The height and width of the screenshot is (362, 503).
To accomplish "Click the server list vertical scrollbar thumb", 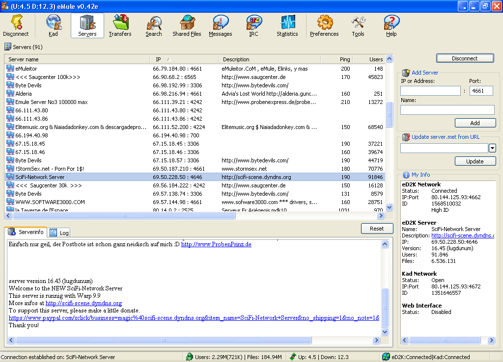I will tap(389, 114).
